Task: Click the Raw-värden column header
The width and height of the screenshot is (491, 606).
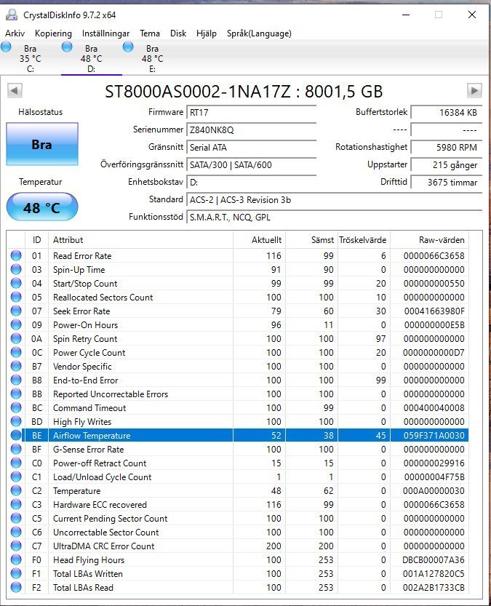Action: point(430,239)
